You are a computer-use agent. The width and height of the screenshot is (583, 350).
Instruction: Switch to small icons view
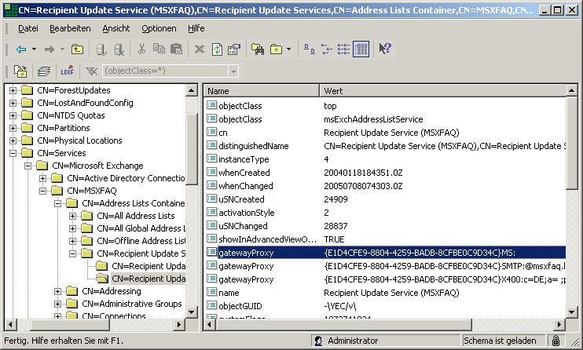pos(326,49)
